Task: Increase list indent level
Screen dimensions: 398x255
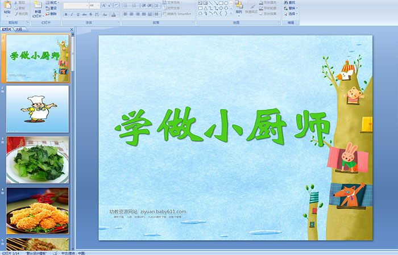Action: (x=150, y=5)
